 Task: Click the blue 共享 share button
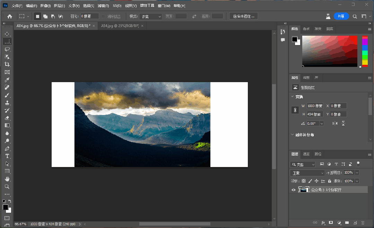[341, 16]
